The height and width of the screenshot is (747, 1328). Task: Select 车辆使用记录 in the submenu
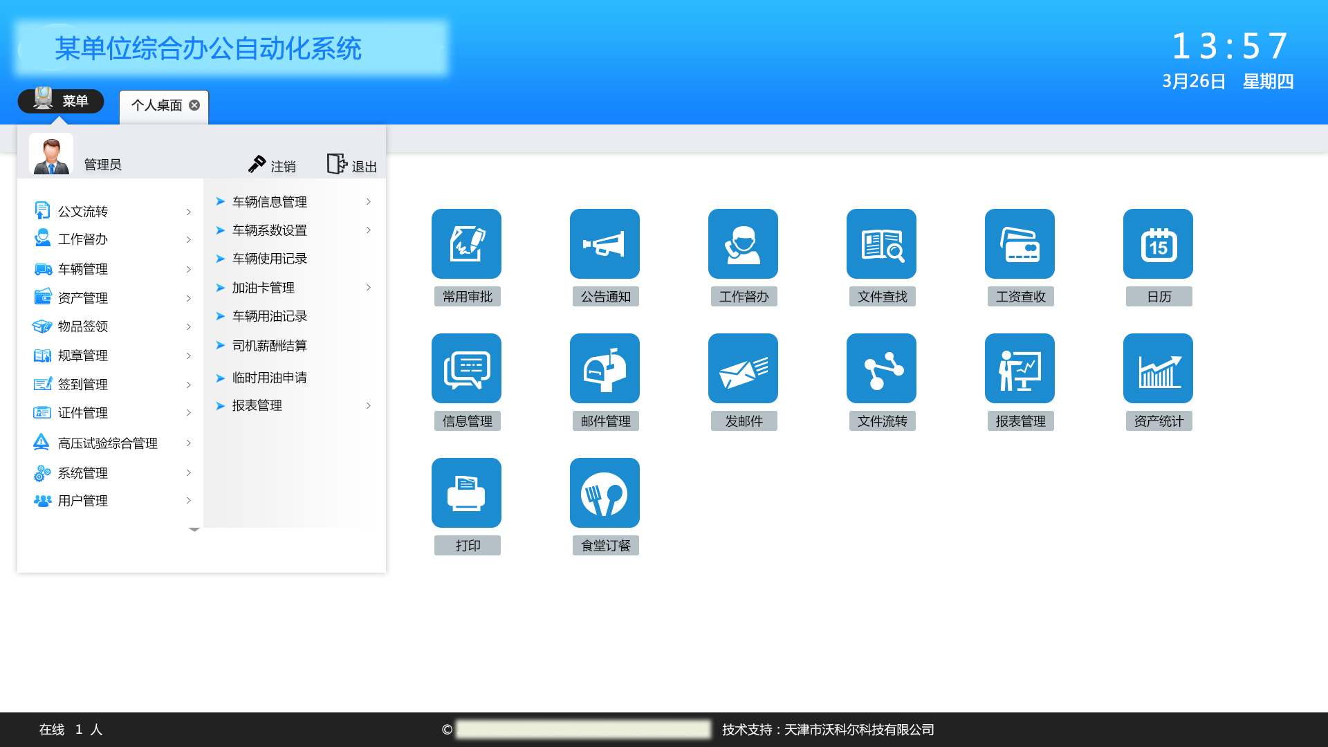pos(270,259)
